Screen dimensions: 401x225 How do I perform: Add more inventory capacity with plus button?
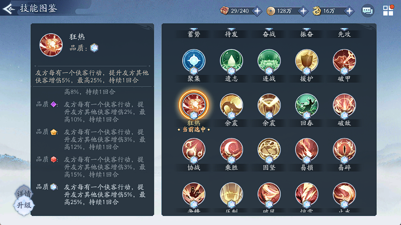[x=257, y=11]
